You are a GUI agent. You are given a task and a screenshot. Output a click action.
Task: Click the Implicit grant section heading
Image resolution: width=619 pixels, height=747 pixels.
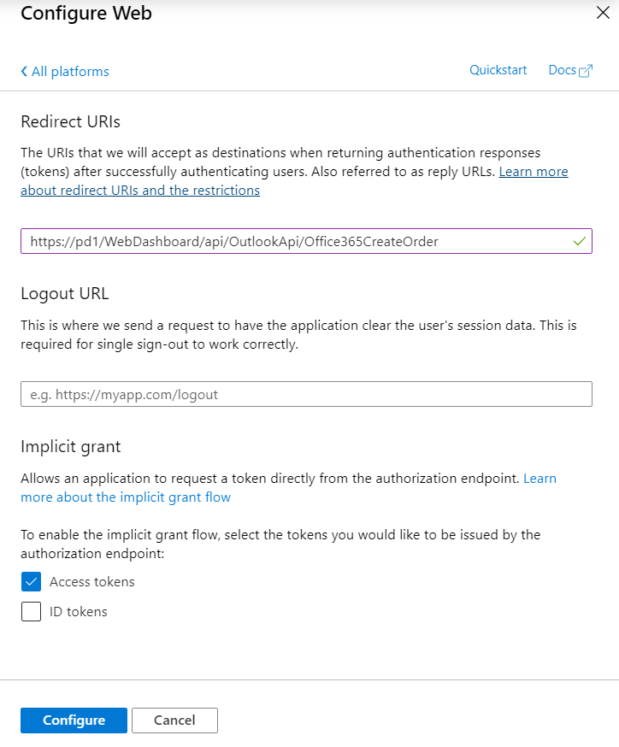coord(71,446)
